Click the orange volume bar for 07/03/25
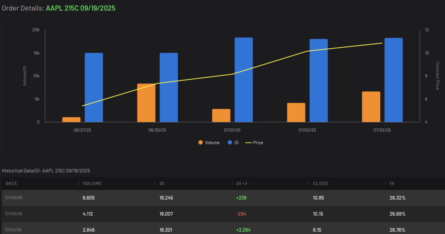The image size is (445, 234). tap(371, 107)
